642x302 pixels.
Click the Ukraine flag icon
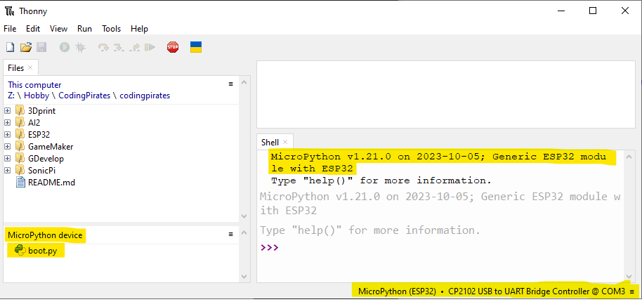196,47
